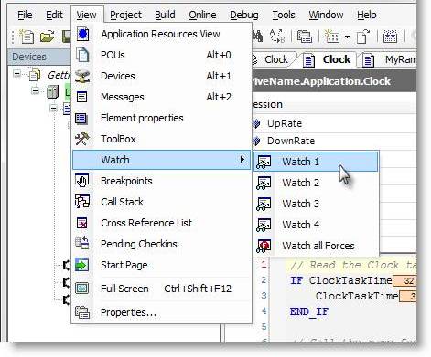431x357 pixels.
Task: Click the Watch 1 icon
Action: point(264,162)
